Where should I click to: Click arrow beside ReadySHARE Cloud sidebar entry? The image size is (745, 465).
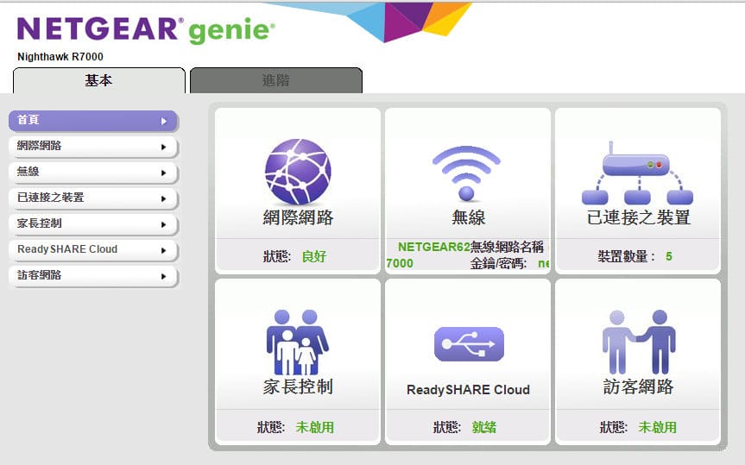point(163,250)
